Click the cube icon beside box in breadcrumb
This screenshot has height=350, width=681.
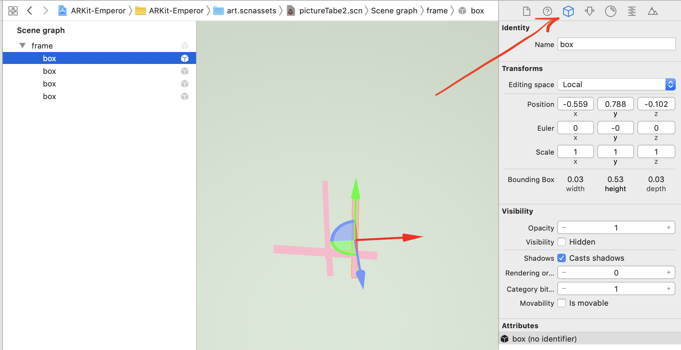click(463, 11)
